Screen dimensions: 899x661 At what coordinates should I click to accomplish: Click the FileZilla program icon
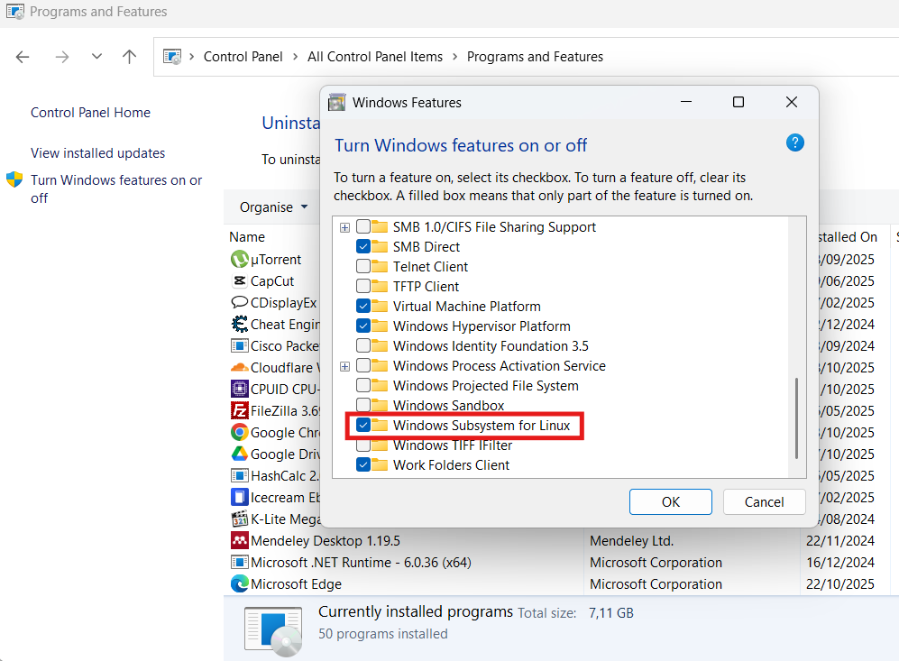(239, 411)
